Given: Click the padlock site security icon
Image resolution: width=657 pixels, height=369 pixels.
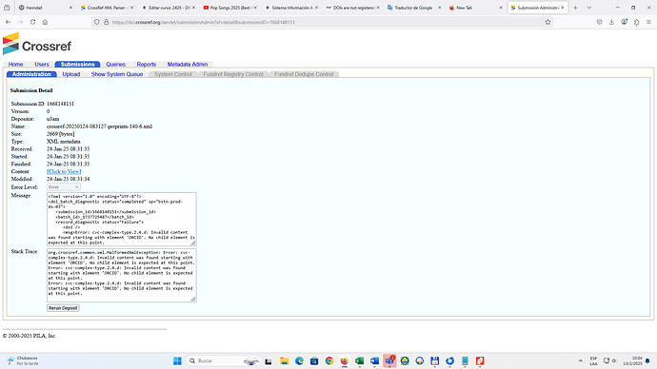Looking at the screenshot, I should tap(106, 22).
